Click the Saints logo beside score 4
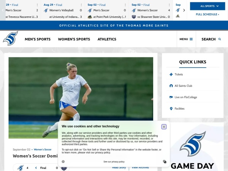Image resolution: width=228 pixels, height=171 pixels. pyautogui.click(x=21, y=168)
